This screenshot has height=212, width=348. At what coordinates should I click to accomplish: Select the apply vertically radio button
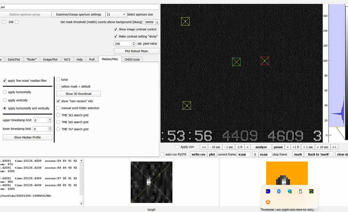pyautogui.click(x=5, y=100)
